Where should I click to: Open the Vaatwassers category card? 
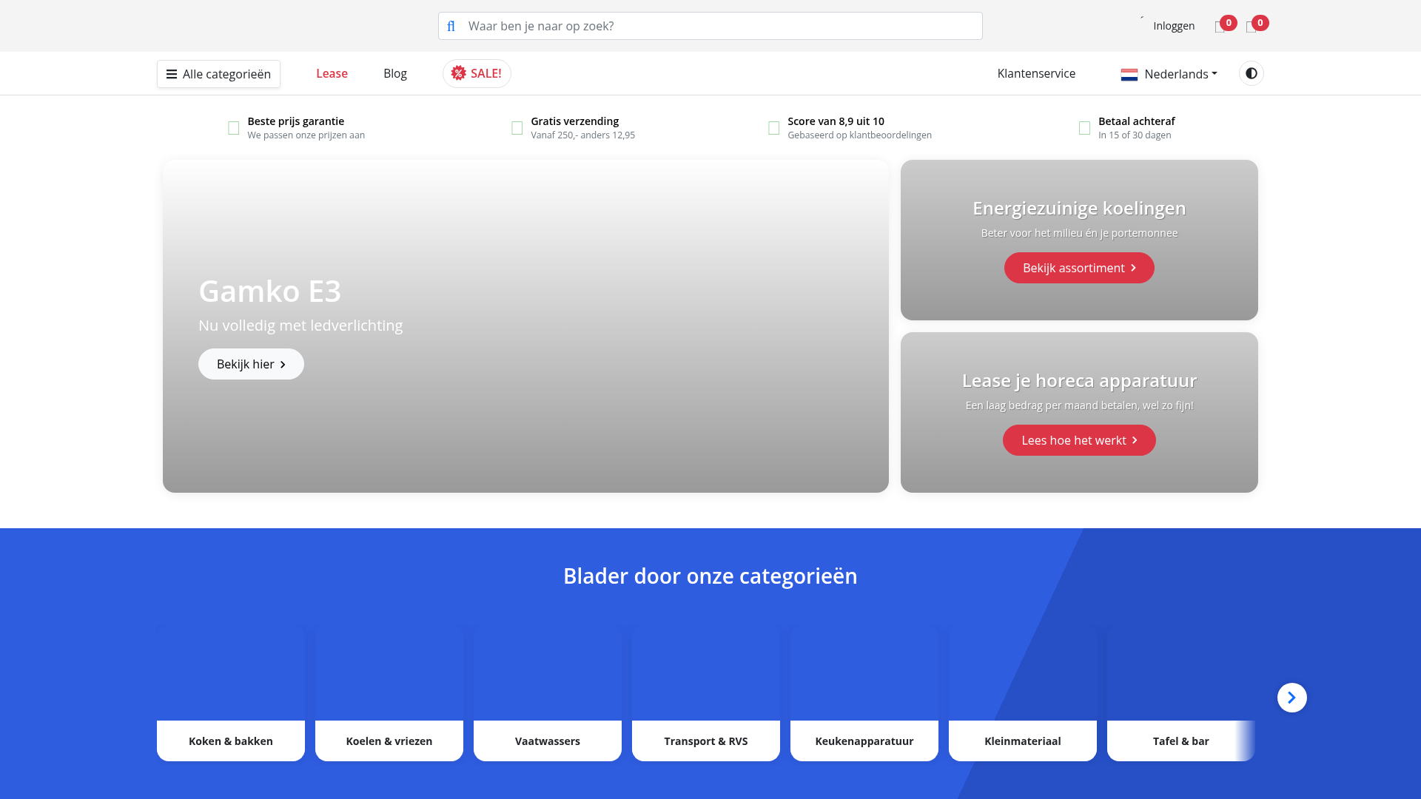click(548, 694)
